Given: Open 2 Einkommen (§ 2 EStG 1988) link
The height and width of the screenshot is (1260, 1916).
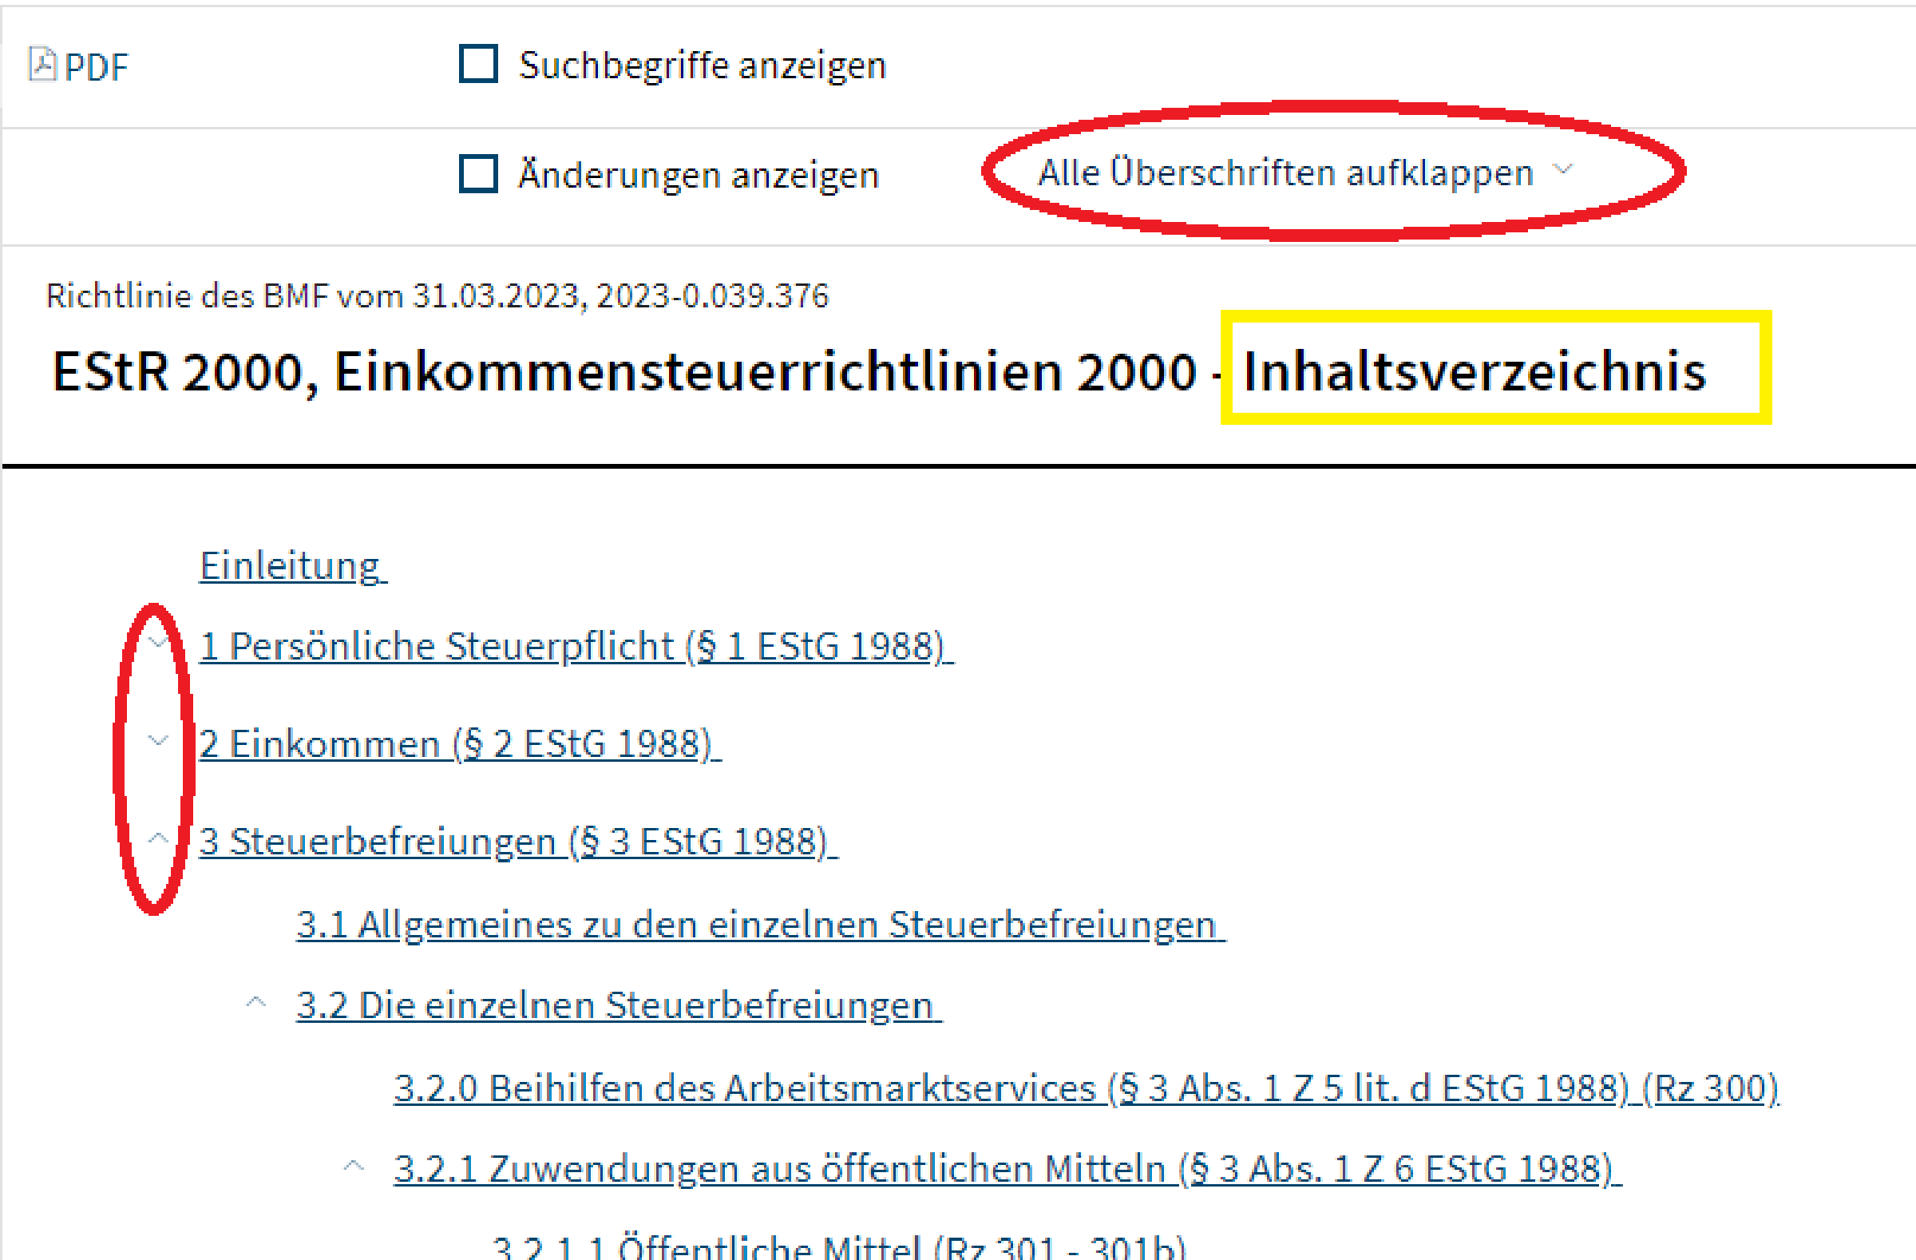Looking at the screenshot, I should 459,743.
